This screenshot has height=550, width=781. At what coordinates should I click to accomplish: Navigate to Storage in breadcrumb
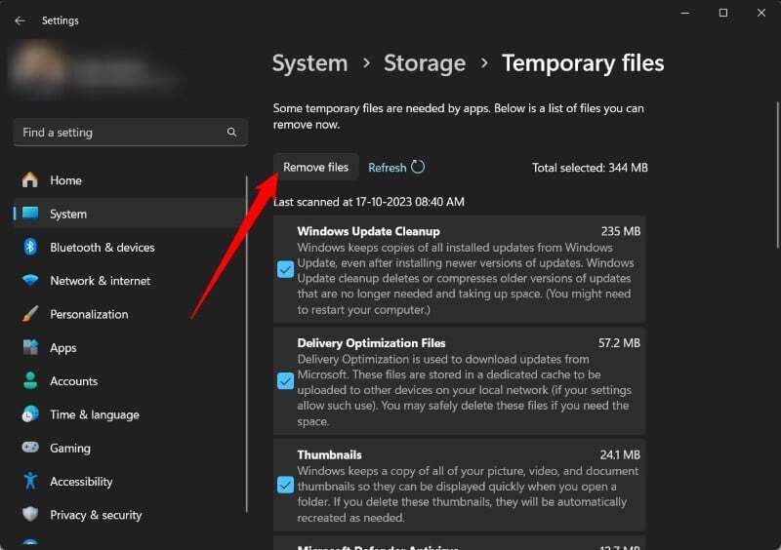[x=425, y=63]
